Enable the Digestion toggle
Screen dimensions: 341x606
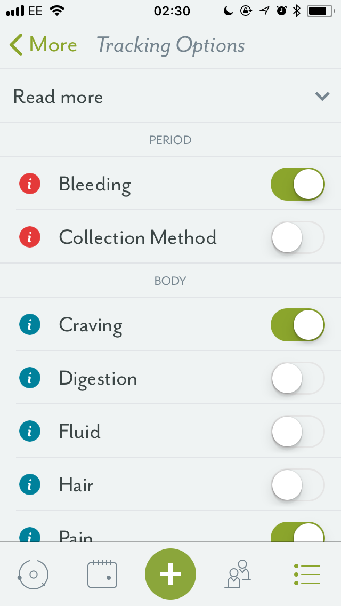(298, 378)
